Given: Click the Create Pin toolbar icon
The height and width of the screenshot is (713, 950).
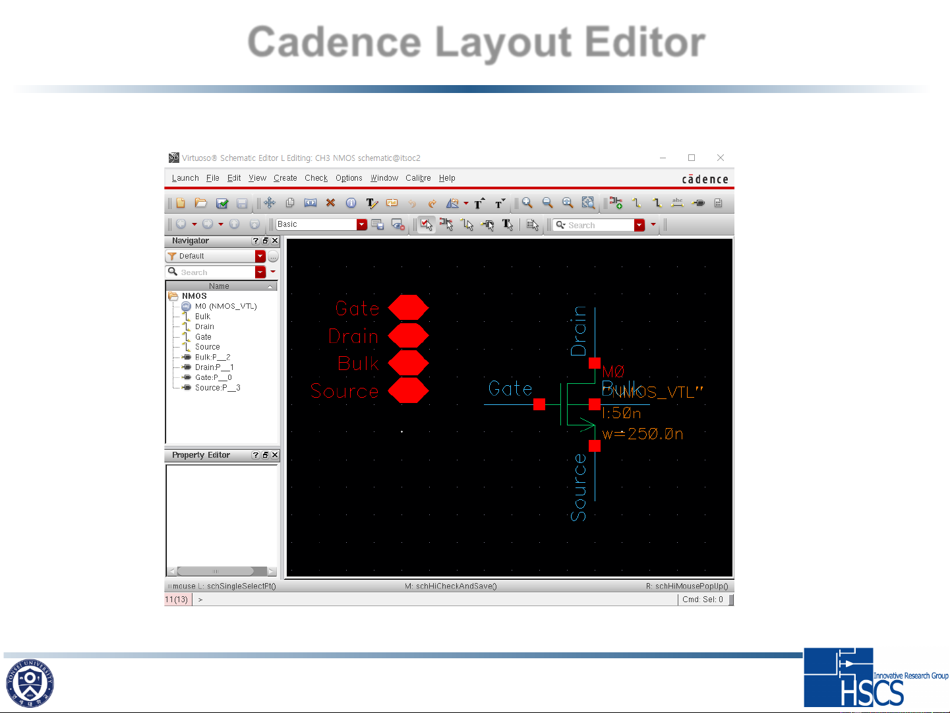Looking at the screenshot, I should (698, 203).
